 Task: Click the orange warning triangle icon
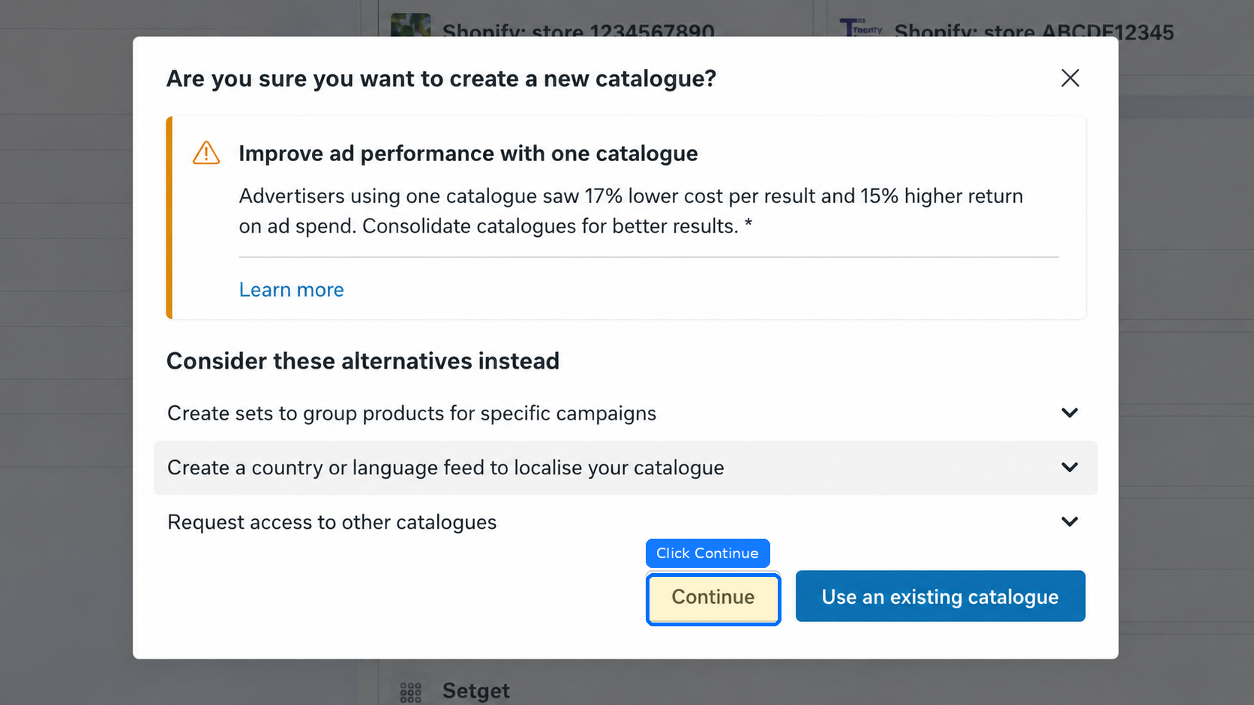pos(206,153)
